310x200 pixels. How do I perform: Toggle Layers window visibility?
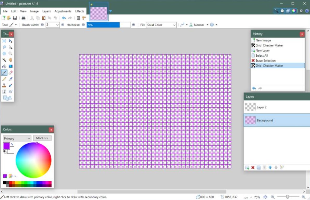click(x=288, y=11)
